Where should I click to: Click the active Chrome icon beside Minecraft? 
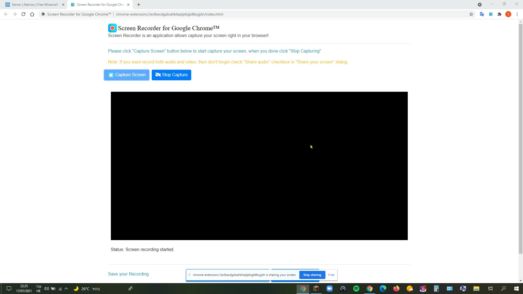click(x=303, y=289)
